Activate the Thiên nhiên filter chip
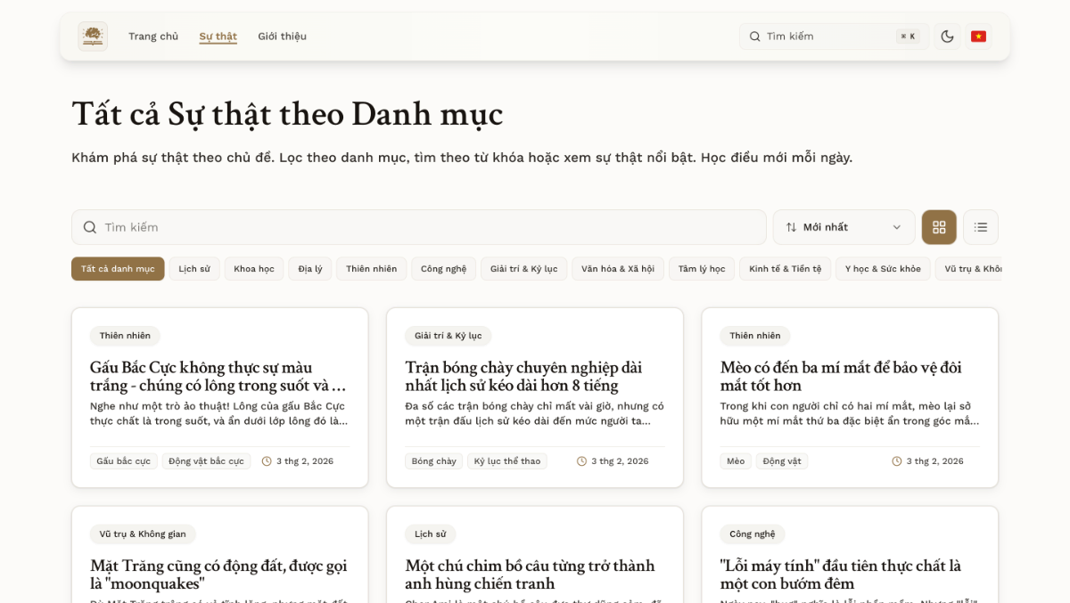 tap(371, 268)
